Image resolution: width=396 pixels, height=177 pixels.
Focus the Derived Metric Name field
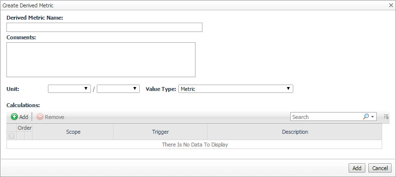[104, 27]
